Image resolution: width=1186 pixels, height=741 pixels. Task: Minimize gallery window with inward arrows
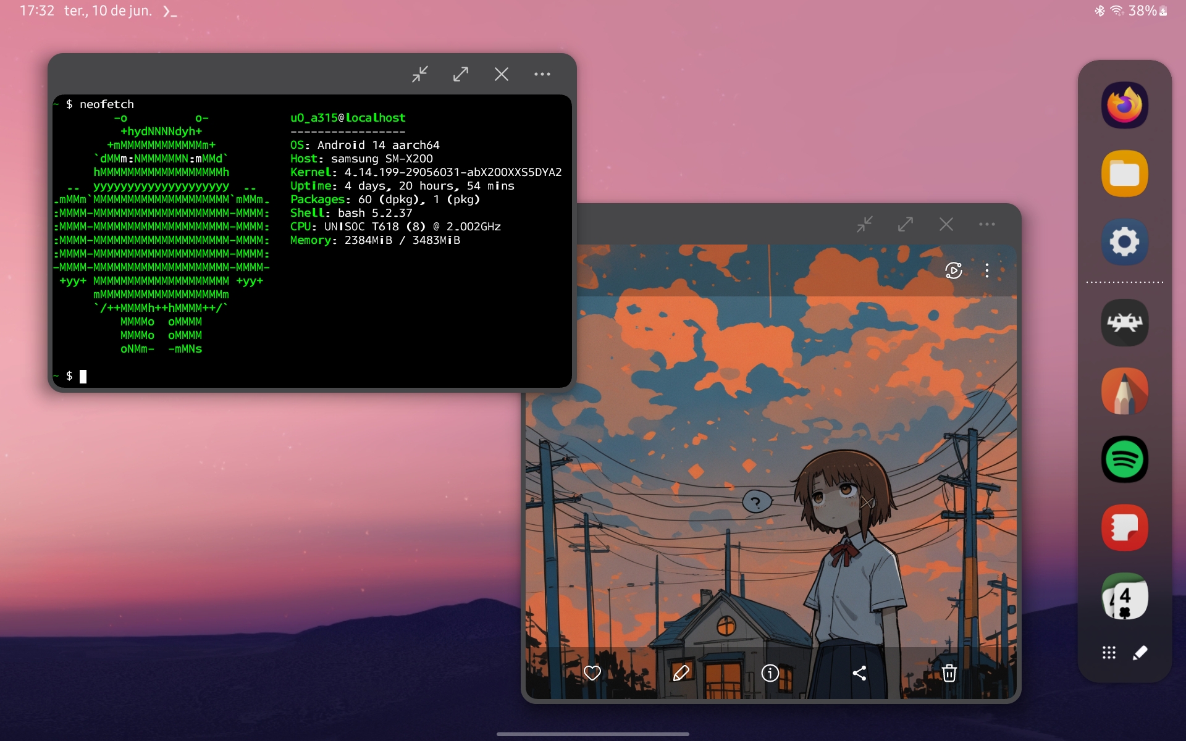[865, 224]
